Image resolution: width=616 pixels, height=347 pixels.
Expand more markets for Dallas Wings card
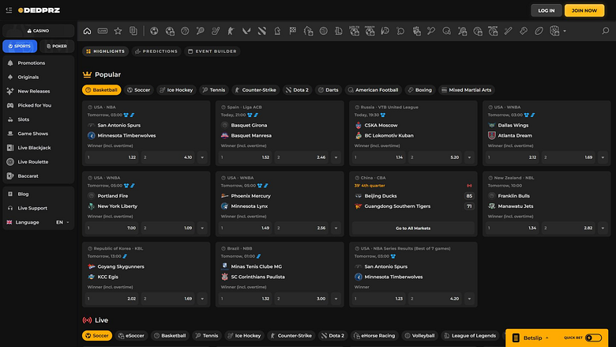pos(603,157)
